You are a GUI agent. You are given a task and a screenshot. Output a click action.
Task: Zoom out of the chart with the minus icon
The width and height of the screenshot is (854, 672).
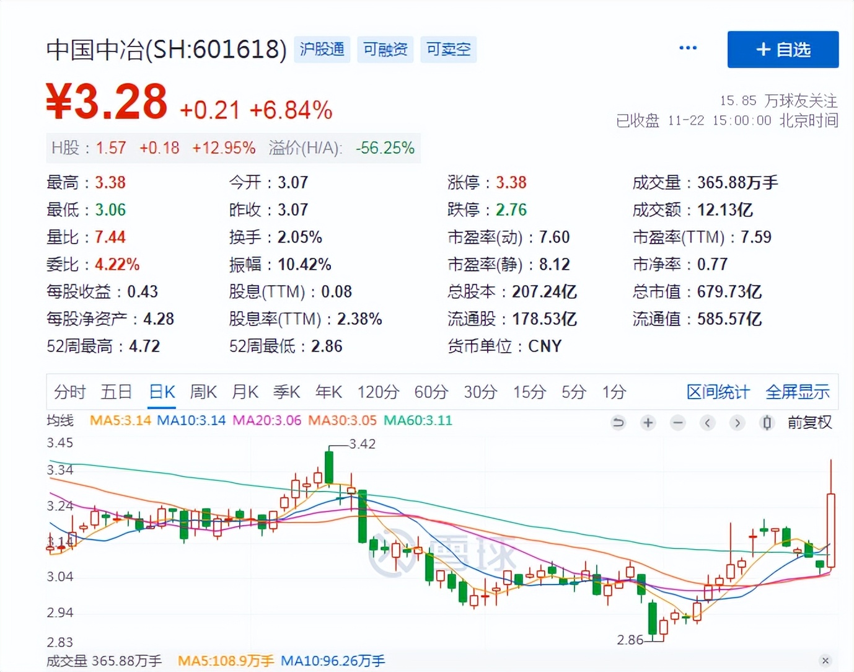[677, 423]
